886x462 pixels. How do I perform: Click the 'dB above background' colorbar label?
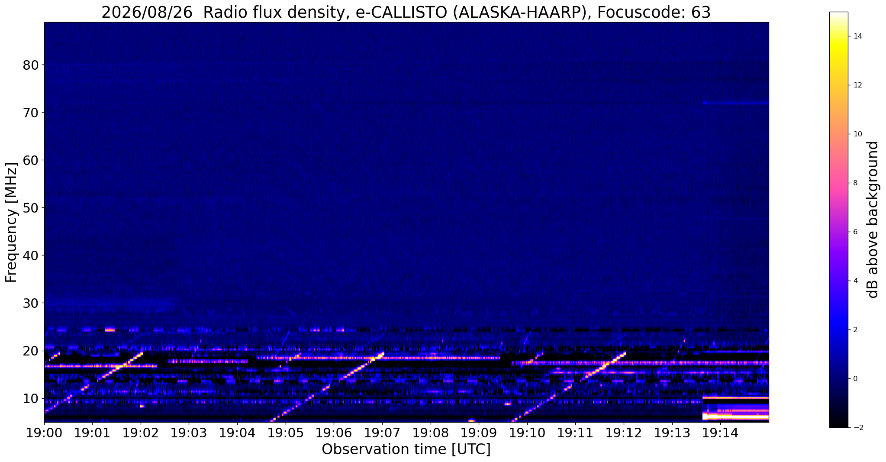point(873,220)
